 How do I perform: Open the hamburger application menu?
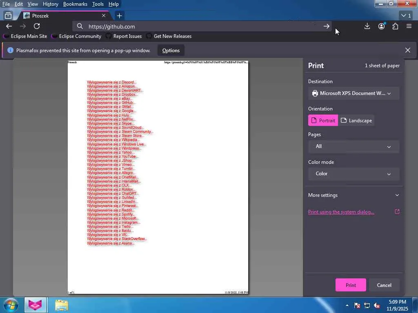(409, 26)
